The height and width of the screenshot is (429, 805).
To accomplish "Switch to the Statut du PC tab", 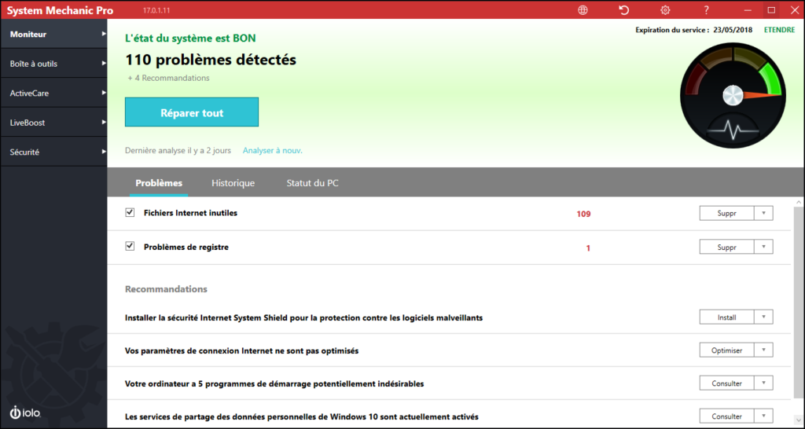I will tap(312, 183).
